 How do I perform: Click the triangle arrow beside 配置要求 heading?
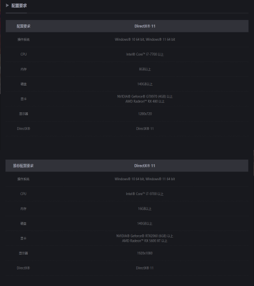tap(7, 5)
